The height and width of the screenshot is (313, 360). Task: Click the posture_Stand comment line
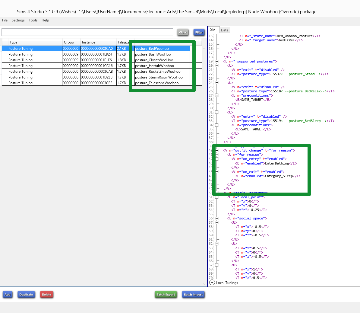pos(280,74)
